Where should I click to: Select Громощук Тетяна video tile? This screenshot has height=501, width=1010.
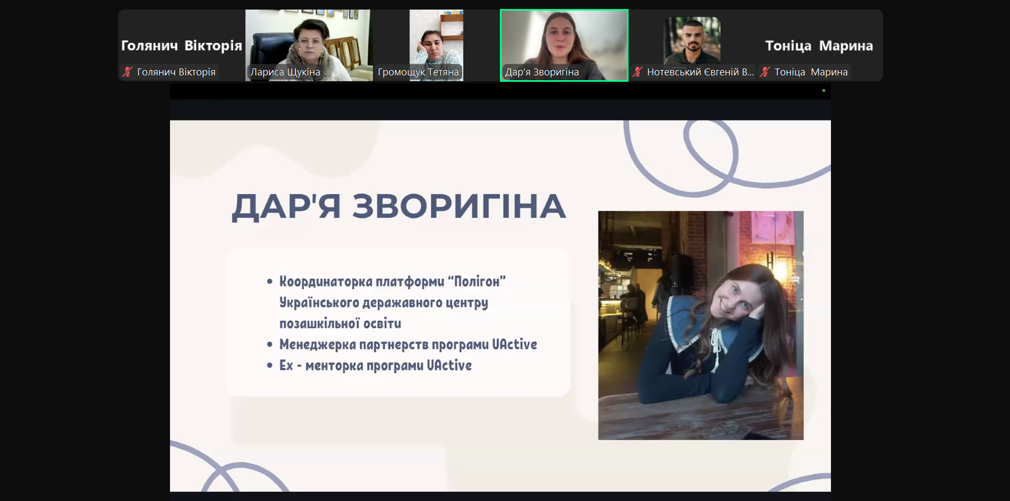[436, 45]
